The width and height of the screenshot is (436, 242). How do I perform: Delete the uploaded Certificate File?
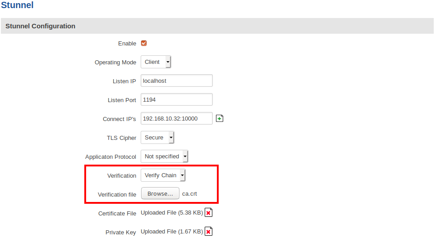[x=208, y=213]
